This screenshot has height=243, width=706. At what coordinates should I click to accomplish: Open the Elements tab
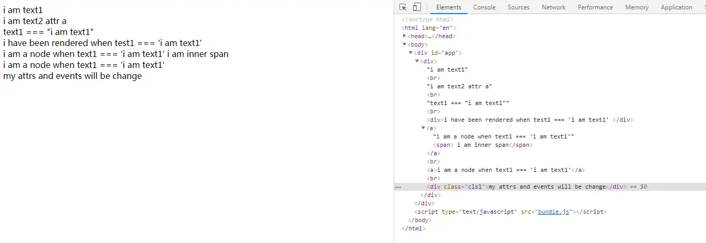pyautogui.click(x=449, y=7)
